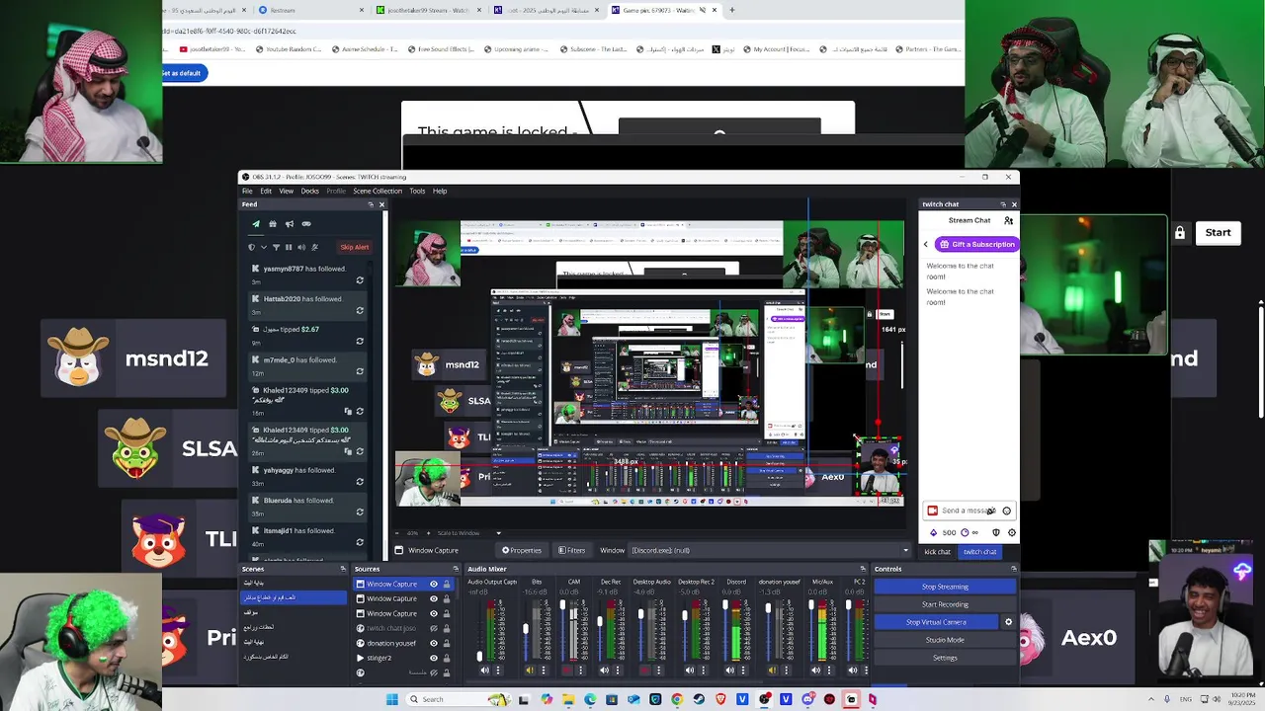Image resolution: width=1265 pixels, height=711 pixels.
Task: Switch to the kick chat tab
Action: 937,552
